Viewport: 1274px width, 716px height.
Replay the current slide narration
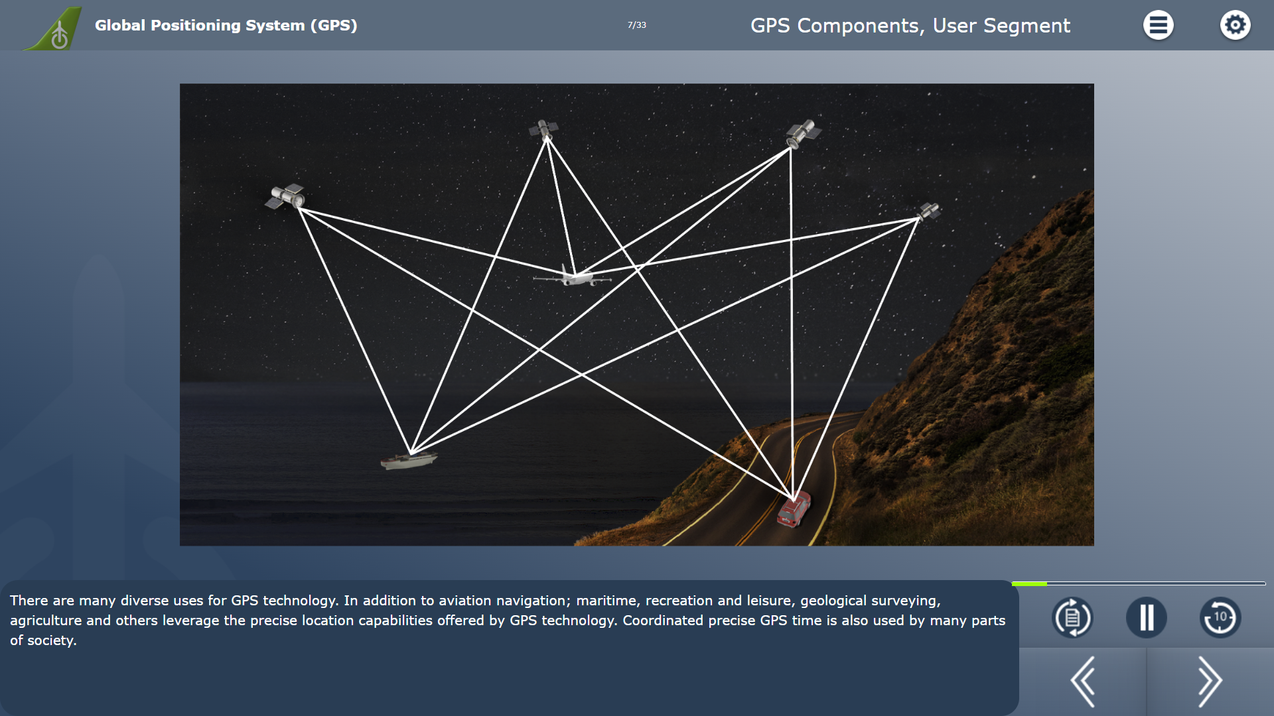click(1072, 617)
